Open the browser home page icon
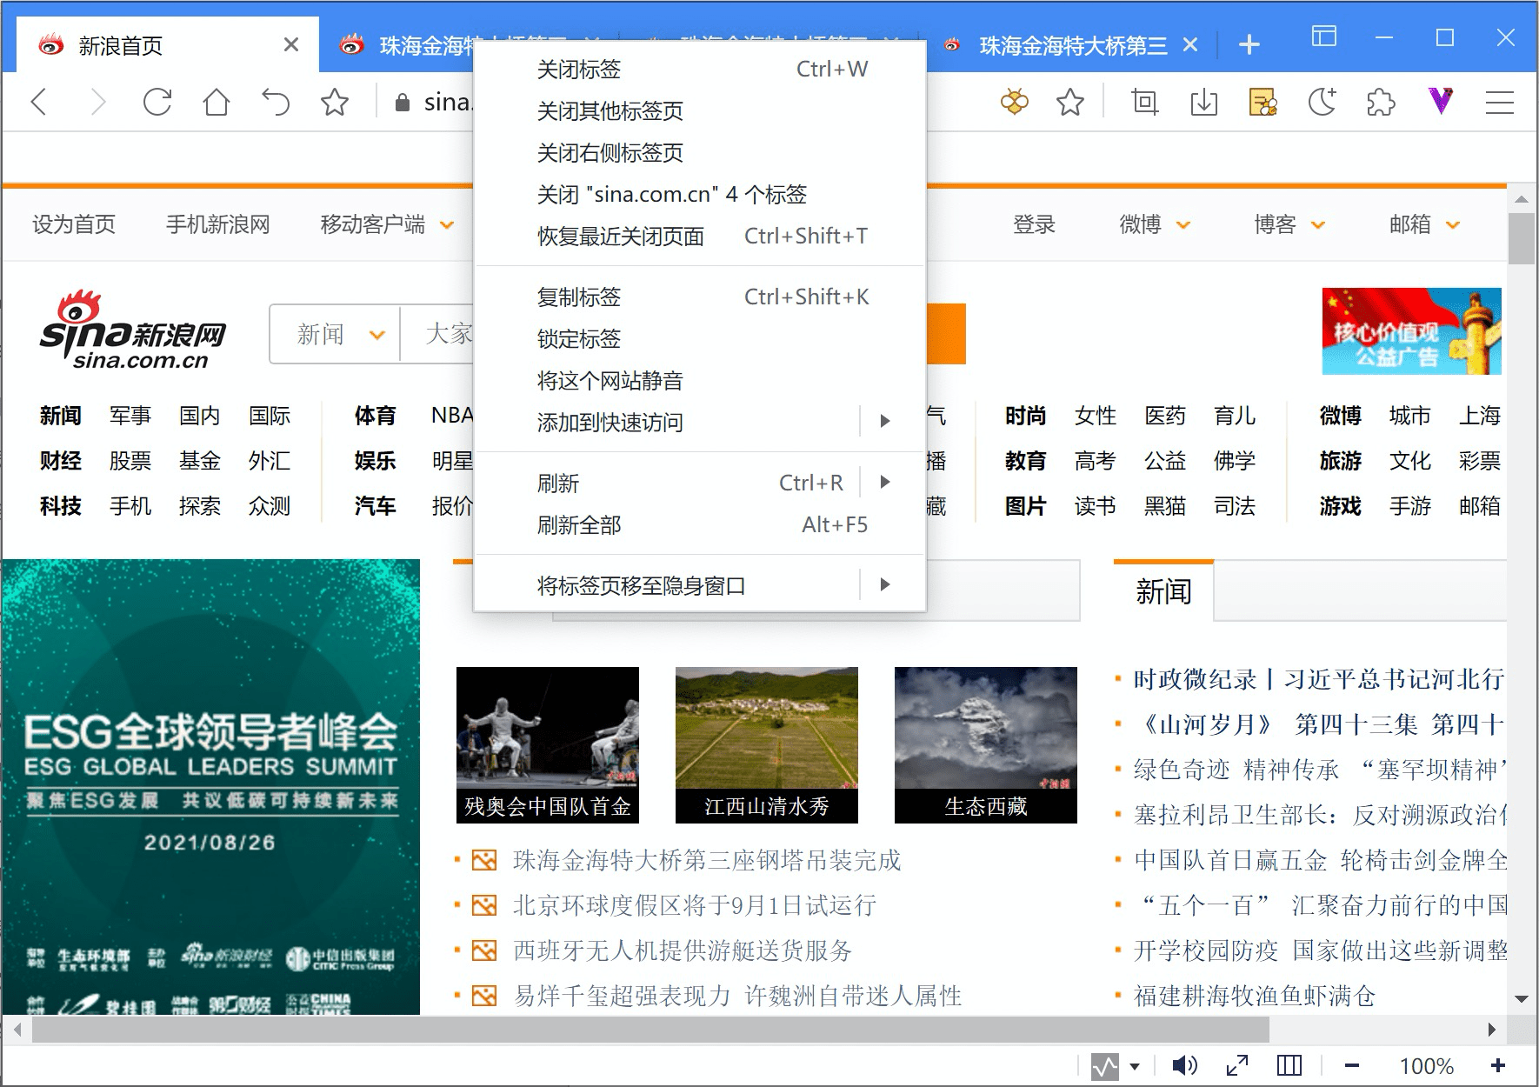Image resolution: width=1539 pixels, height=1087 pixels. 217,103
